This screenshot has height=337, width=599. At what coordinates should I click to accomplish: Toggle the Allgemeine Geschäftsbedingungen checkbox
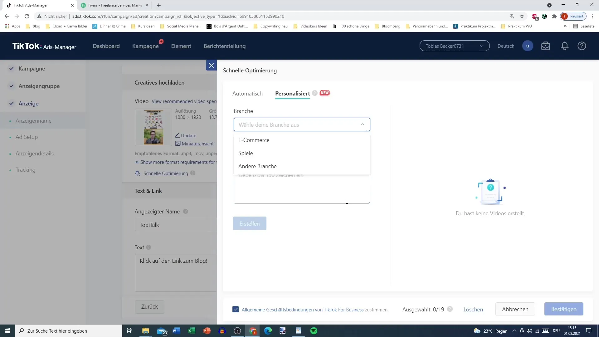(236, 310)
